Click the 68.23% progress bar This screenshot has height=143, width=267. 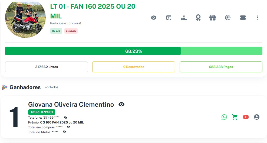(x=134, y=51)
